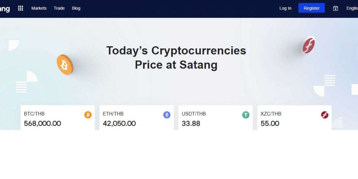The width and height of the screenshot is (358, 179).
Task: Click the Satang logo
Action: [x=5, y=8]
